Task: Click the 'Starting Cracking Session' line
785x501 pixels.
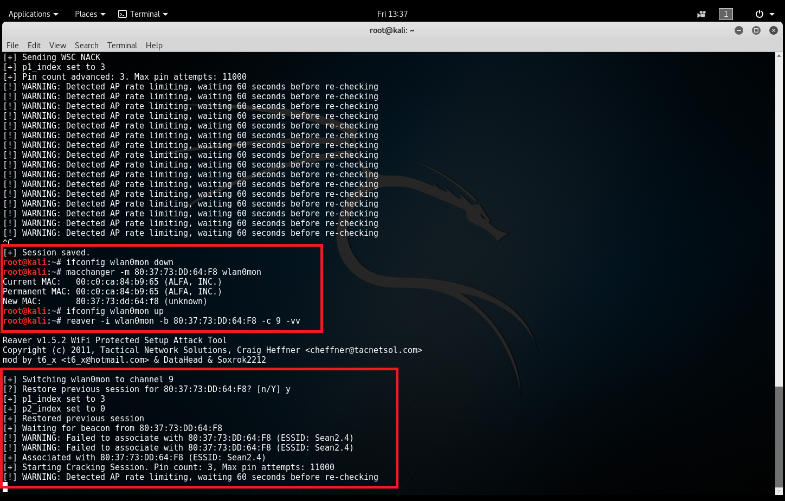Action: [x=169, y=467]
